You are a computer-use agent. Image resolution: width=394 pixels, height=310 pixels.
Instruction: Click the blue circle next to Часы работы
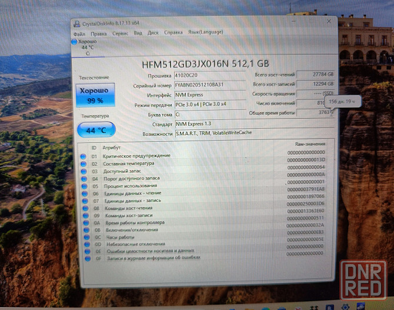point(85,237)
